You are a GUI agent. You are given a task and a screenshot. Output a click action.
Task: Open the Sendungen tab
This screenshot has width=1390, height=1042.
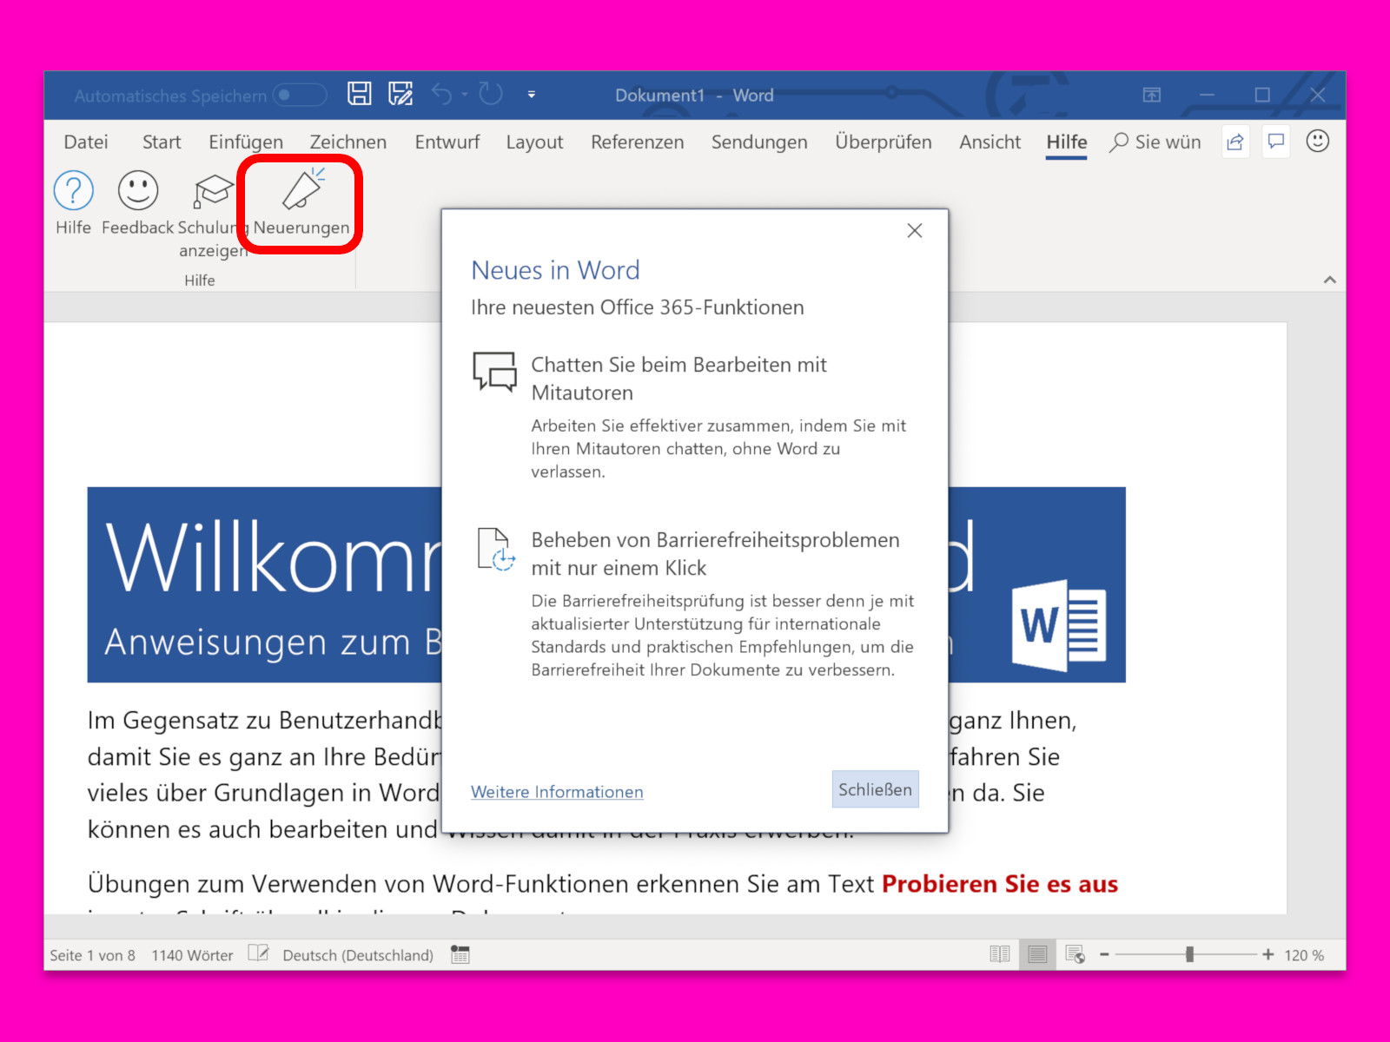point(759,142)
